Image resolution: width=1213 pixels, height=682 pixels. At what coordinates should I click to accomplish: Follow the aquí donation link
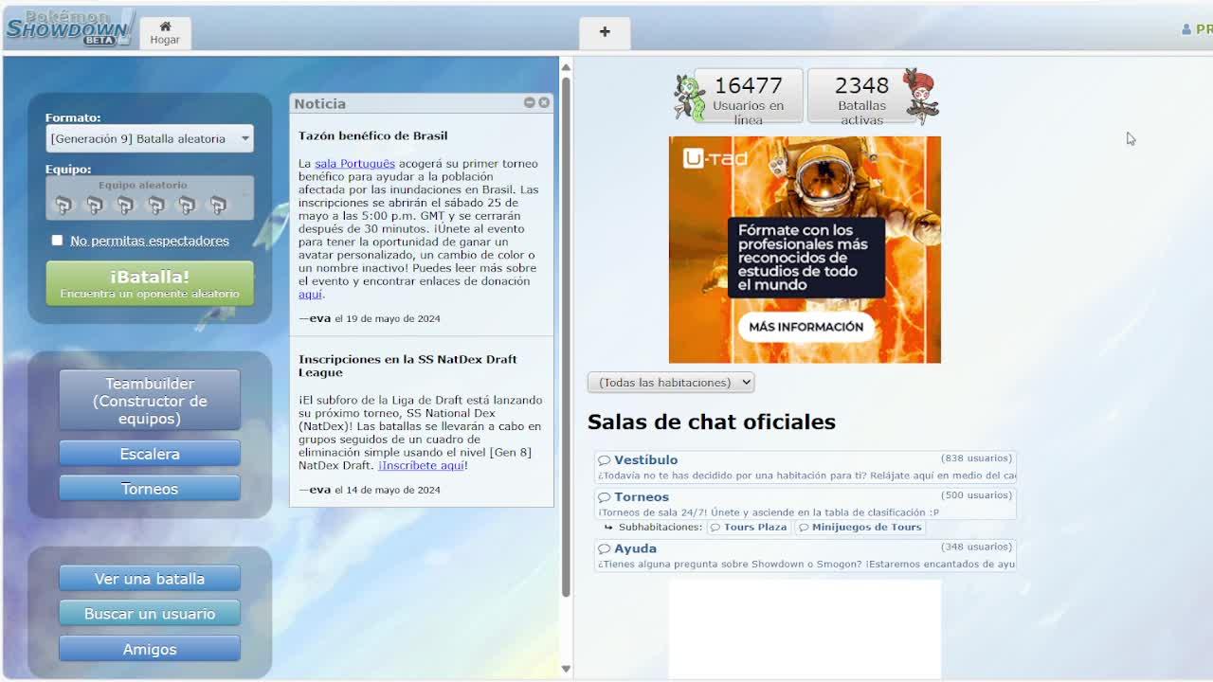click(x=310, y=295)
